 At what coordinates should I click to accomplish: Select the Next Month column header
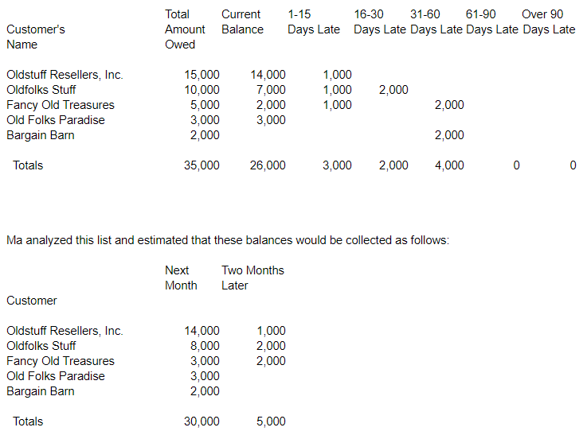click(x=181, y=278)
